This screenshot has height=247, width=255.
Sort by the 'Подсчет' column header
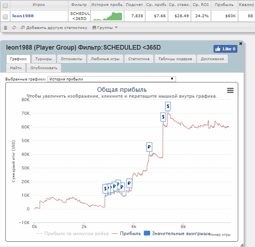134,5
